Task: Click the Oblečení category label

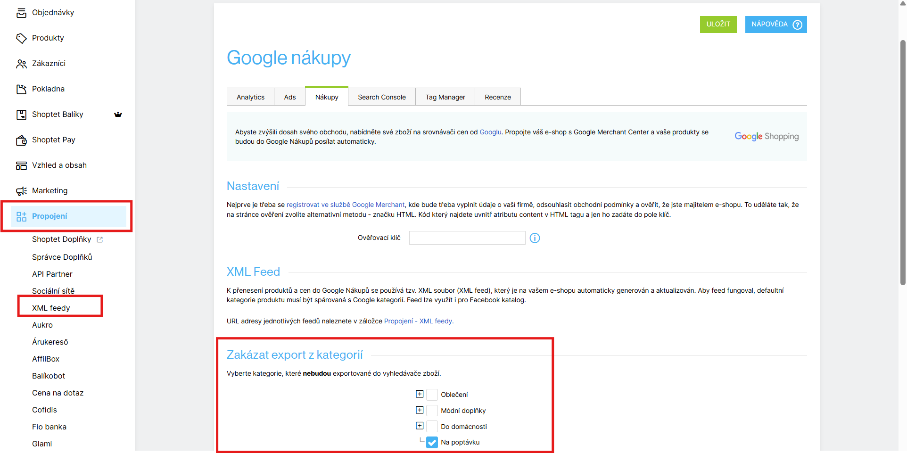Action: (x=454, y=395)
